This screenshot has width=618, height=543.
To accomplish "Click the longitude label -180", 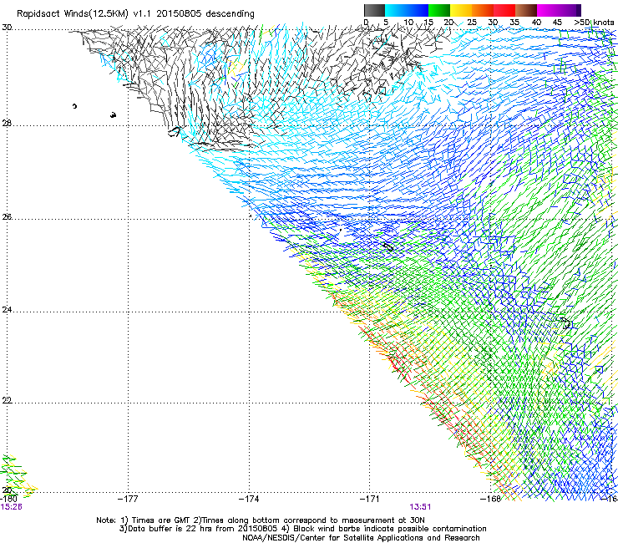I will pos(8,499).
